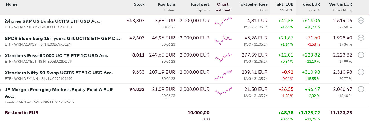Open SPDR Bloomberg 15+ years Gilt link
The image size is (372, 124).
click(x=62, y=38)
